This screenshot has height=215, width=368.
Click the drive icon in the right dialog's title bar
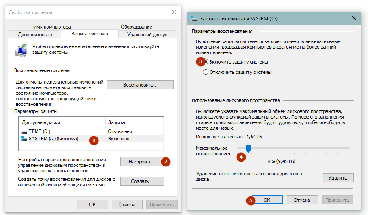coord(194,19)
